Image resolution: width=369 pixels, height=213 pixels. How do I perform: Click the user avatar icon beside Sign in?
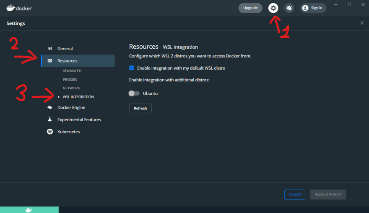pos(305,8)
